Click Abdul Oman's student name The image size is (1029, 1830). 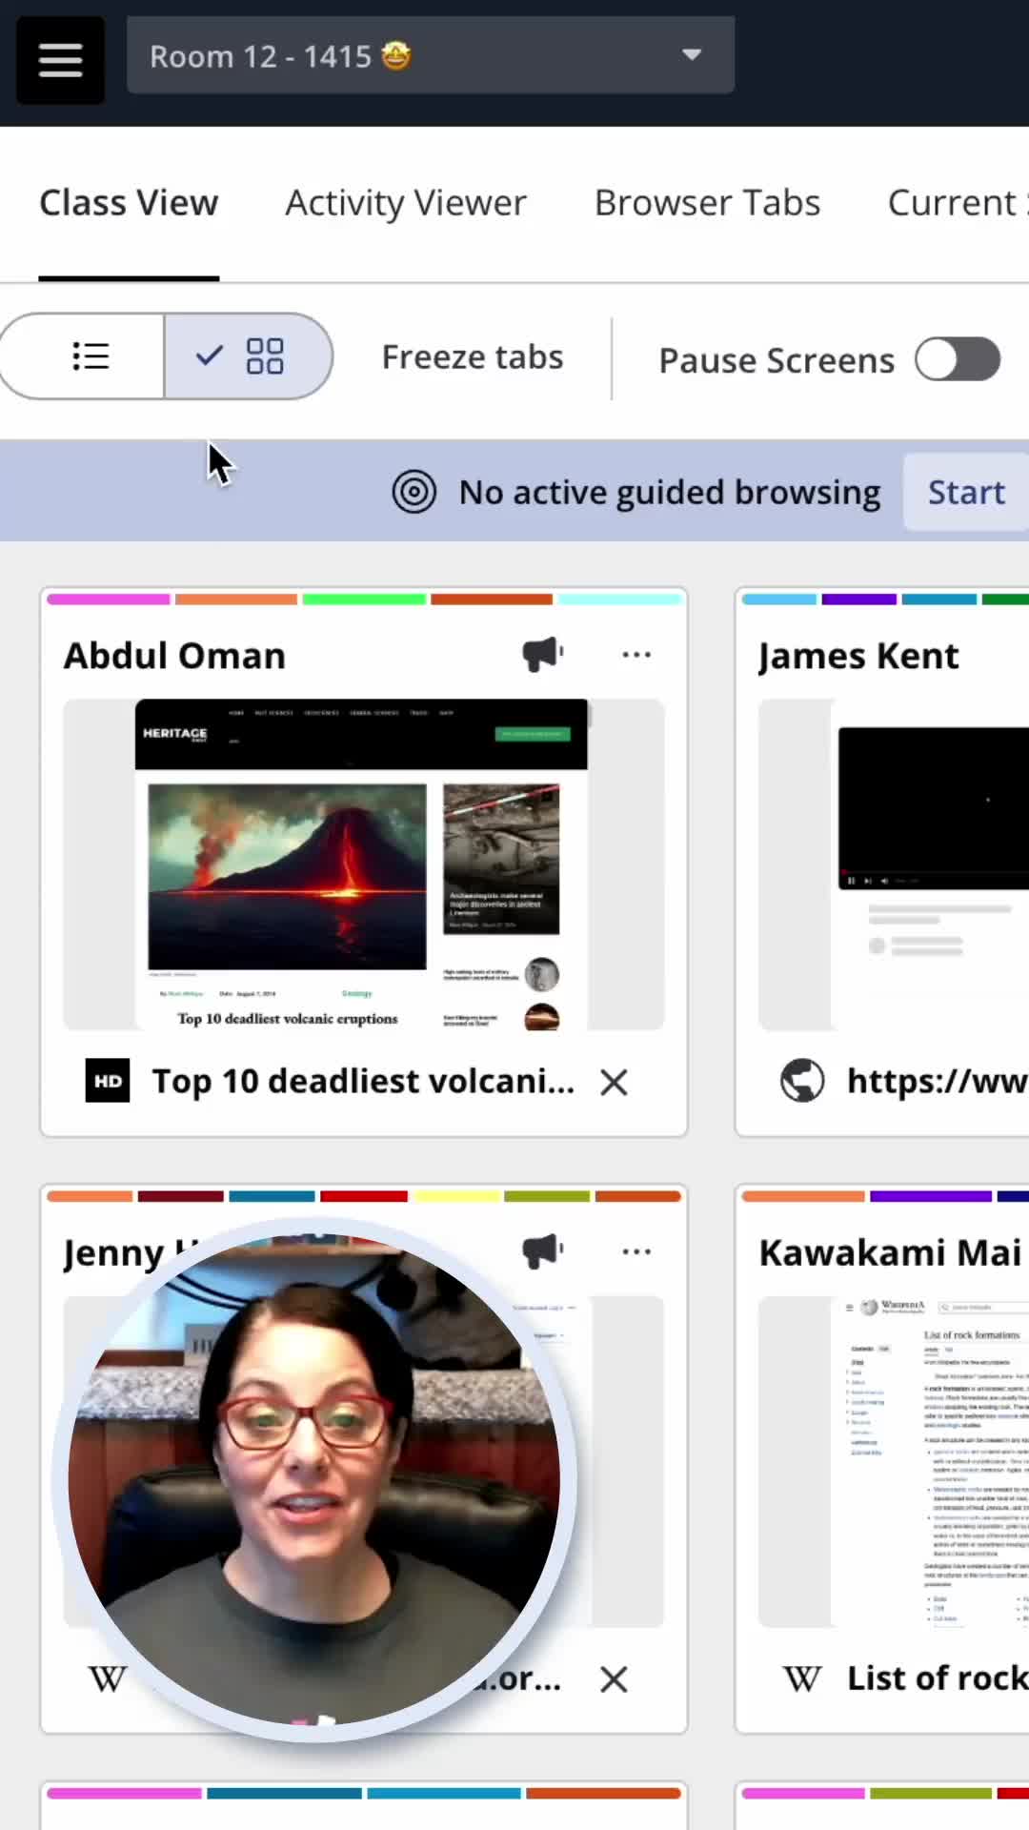pyautogui.click(x=174, y=656)
